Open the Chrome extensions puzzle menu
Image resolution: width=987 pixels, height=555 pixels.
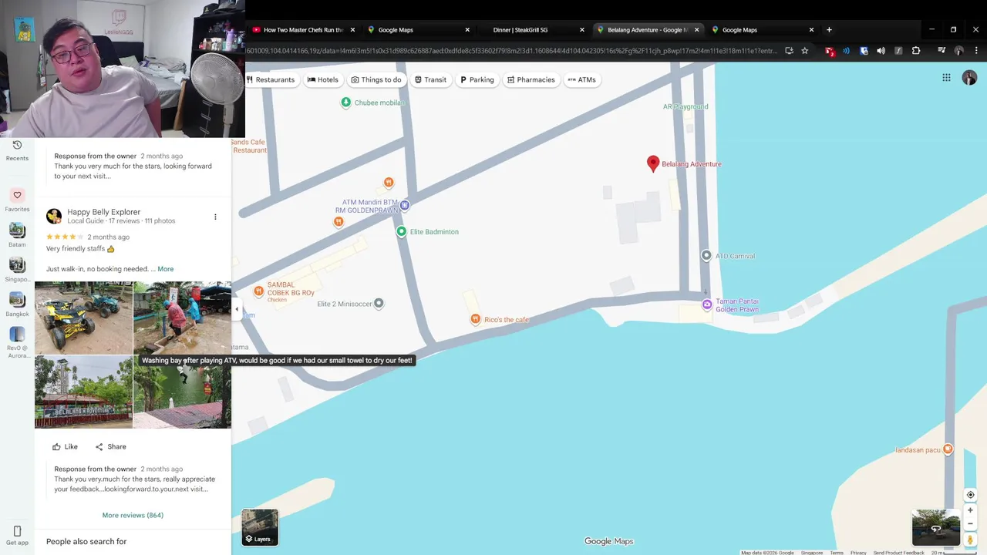916,51
